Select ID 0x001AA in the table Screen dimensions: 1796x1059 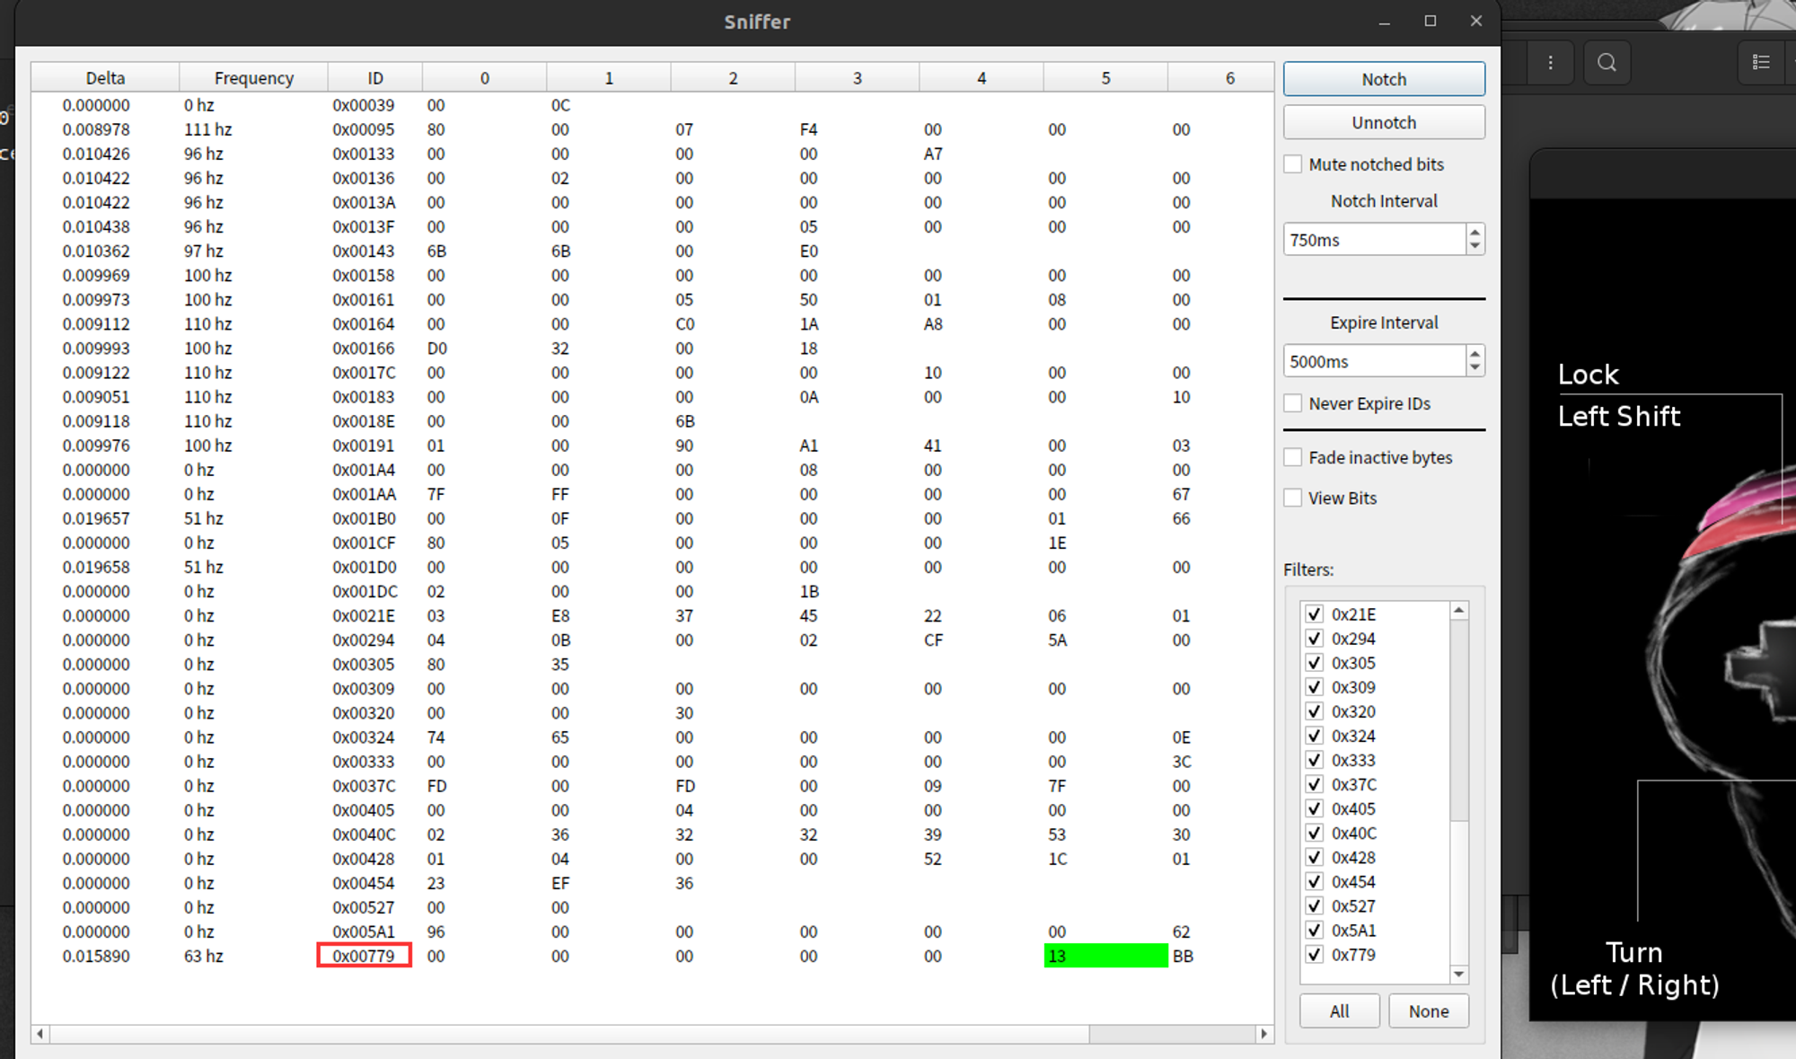(x=364, y=494)
